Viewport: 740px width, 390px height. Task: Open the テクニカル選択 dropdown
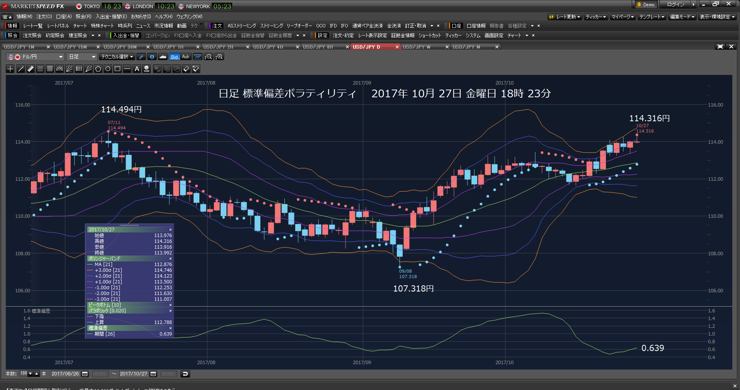[117, 57]
